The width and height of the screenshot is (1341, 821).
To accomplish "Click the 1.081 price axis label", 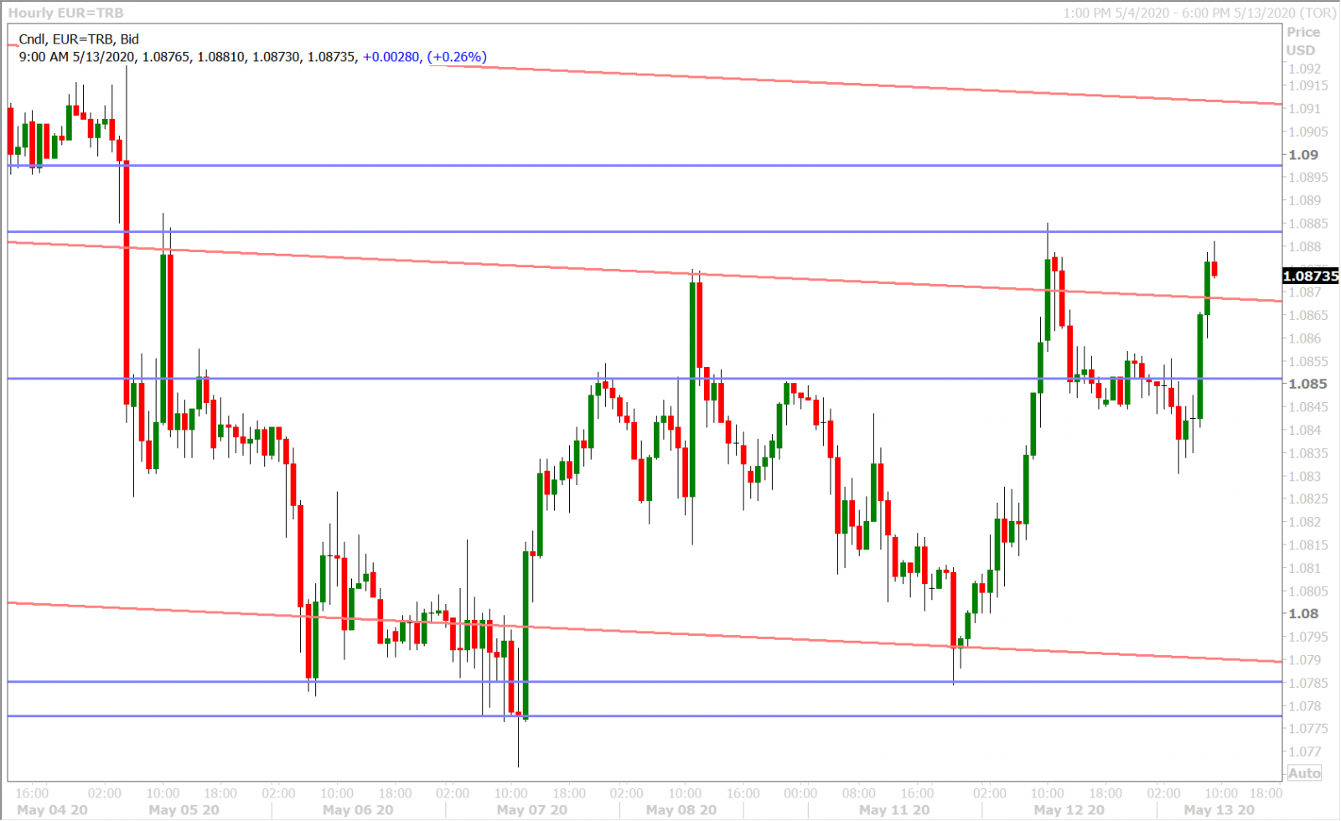I will click(1304, 568).
